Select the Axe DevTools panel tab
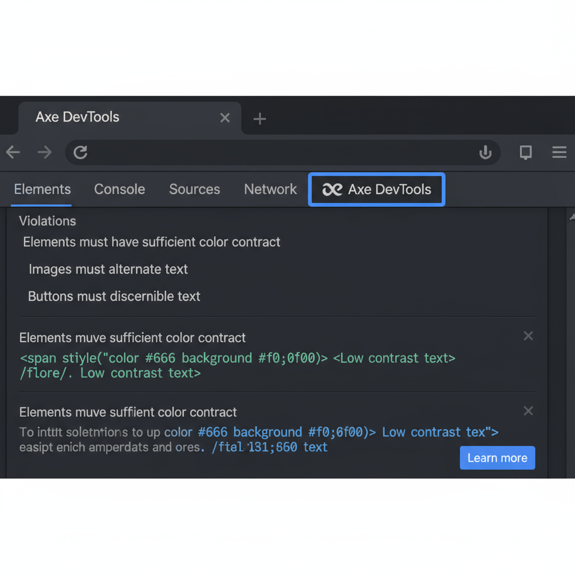The image size is (575, 575). (377, 190)
